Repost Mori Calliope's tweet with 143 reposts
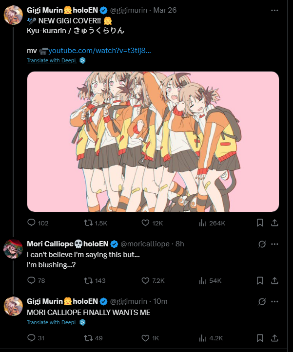Viewport: 293px width, 352px height. [88, 280]
